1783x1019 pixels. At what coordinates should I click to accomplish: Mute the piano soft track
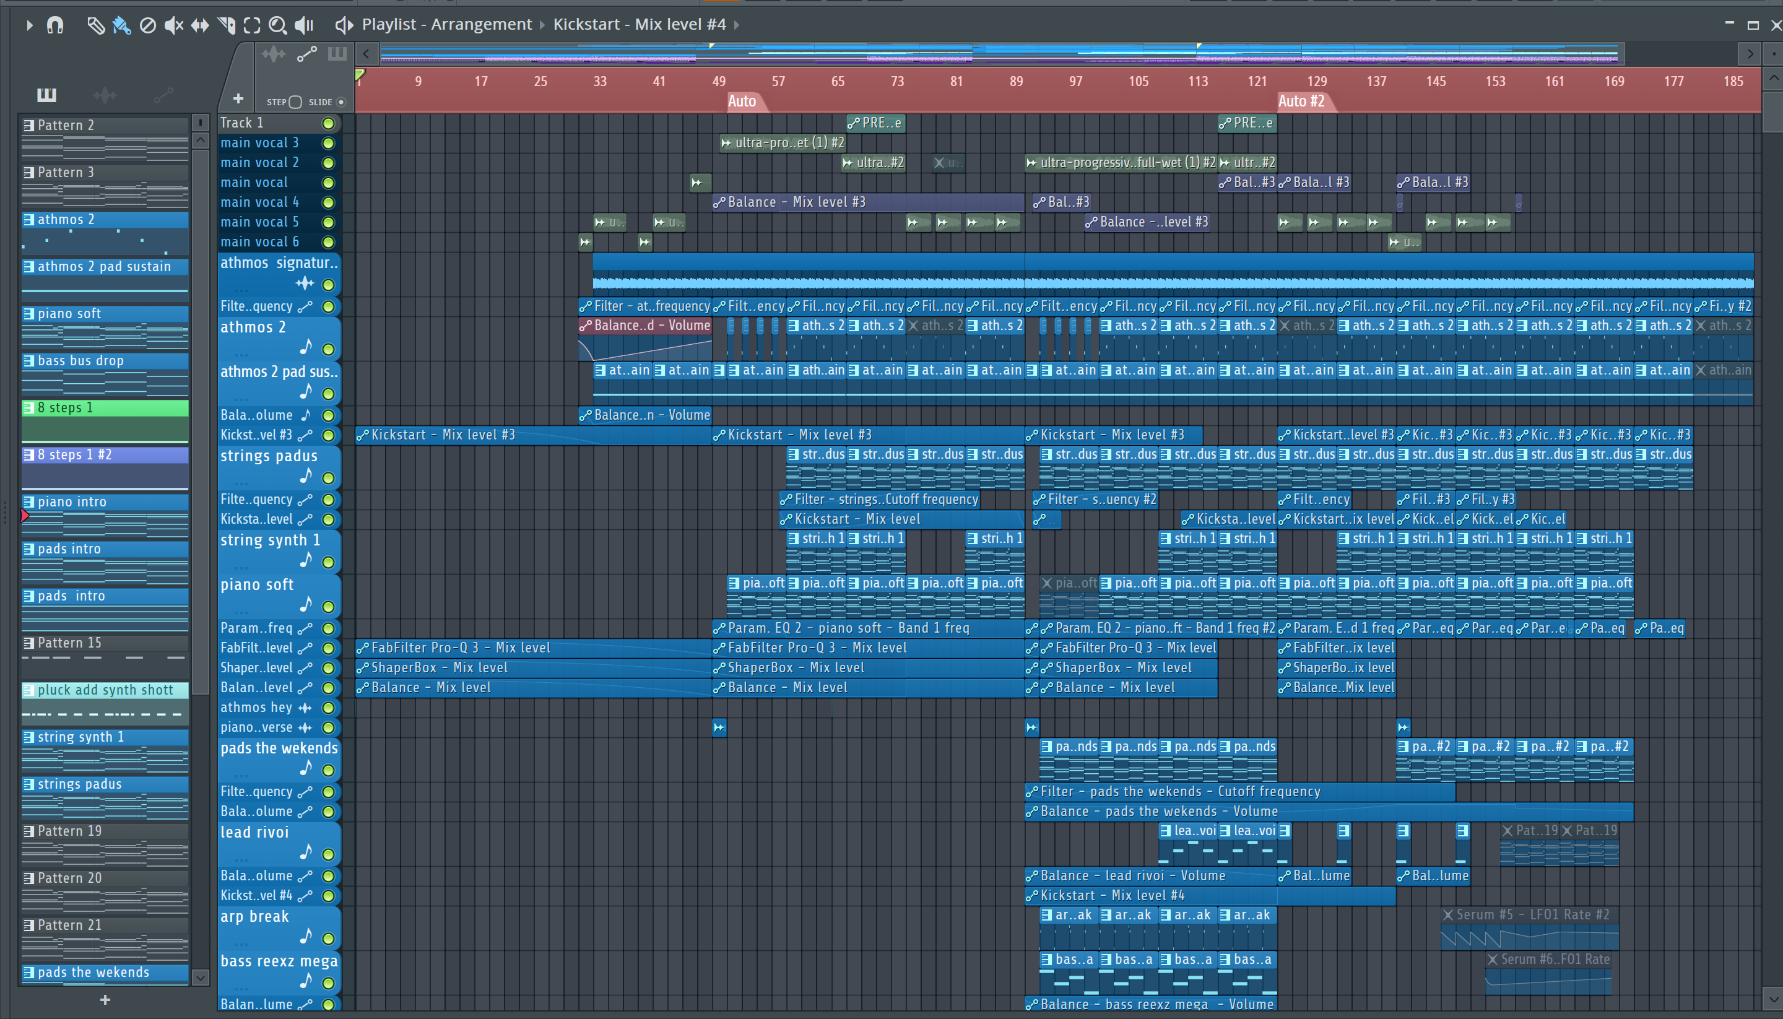(328, 607)
